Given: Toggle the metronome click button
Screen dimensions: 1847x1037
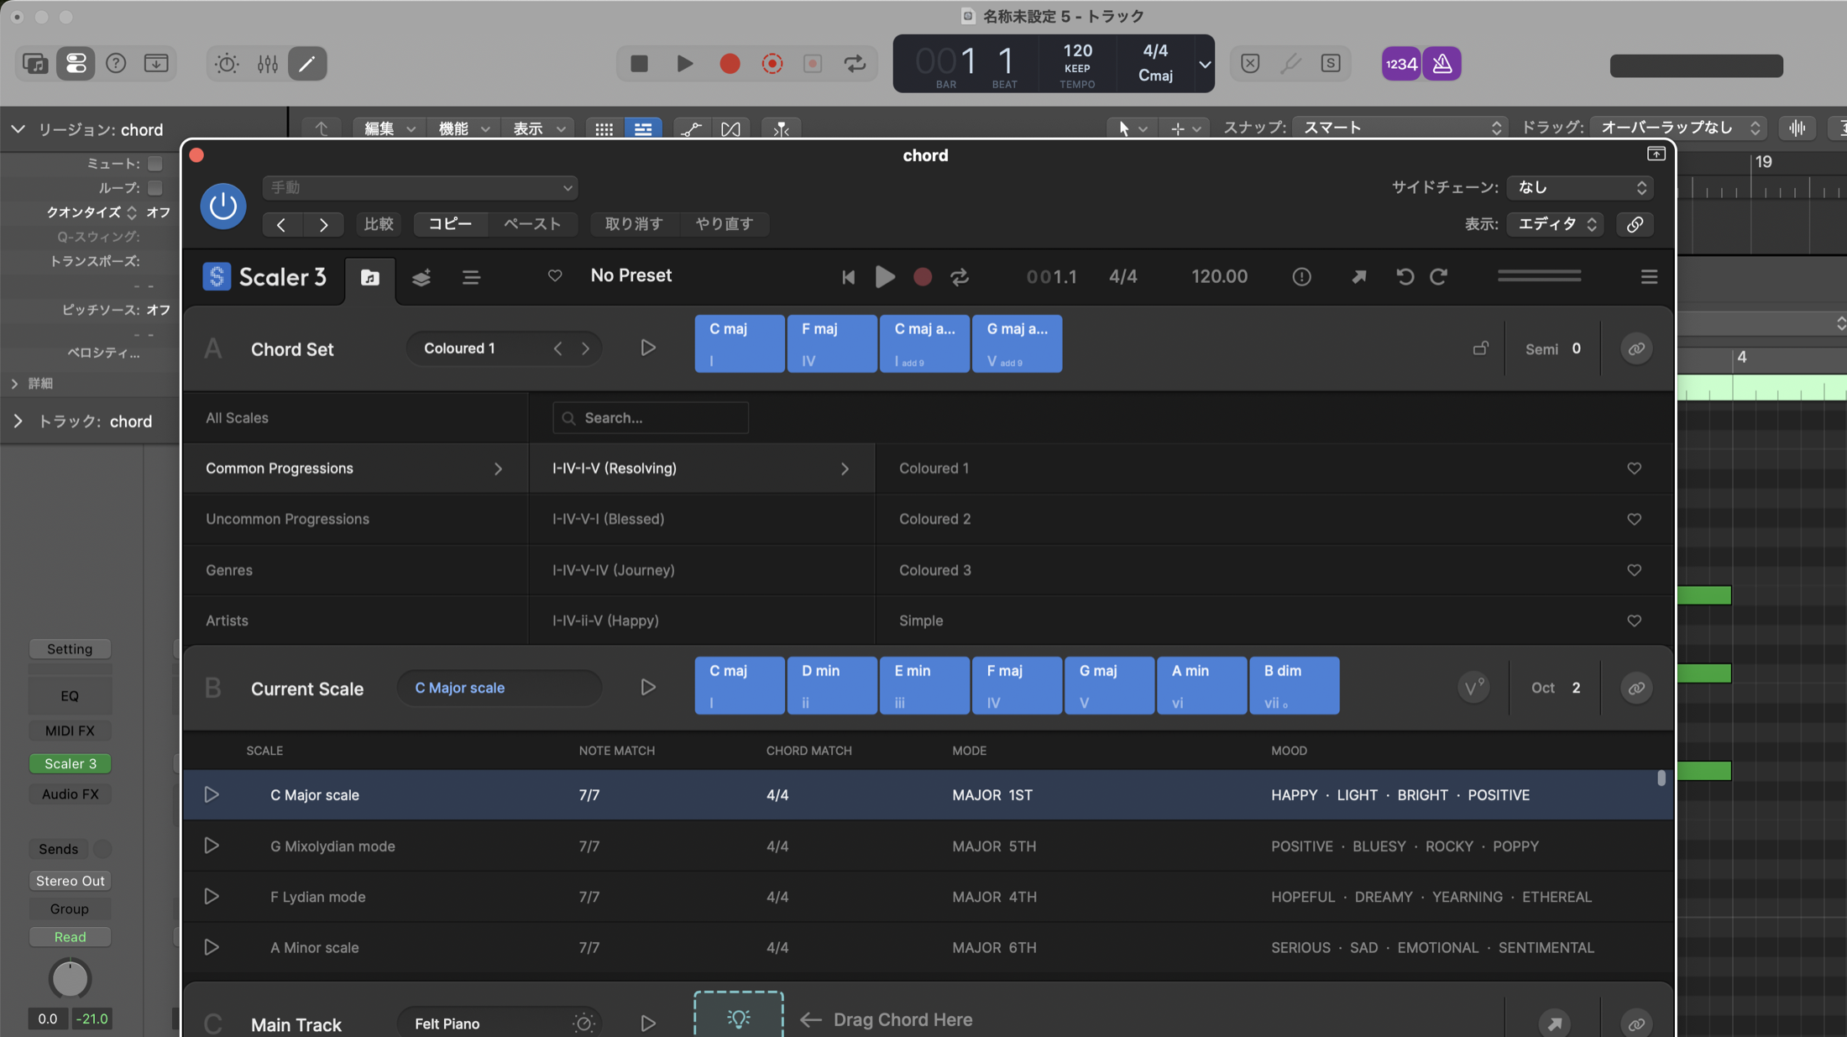Looking at the screenshot, I should pyautogui.click(x=1441, y=64).
